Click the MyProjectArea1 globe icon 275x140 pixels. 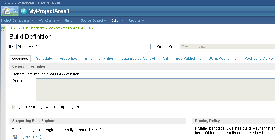[x=24, y=11]
